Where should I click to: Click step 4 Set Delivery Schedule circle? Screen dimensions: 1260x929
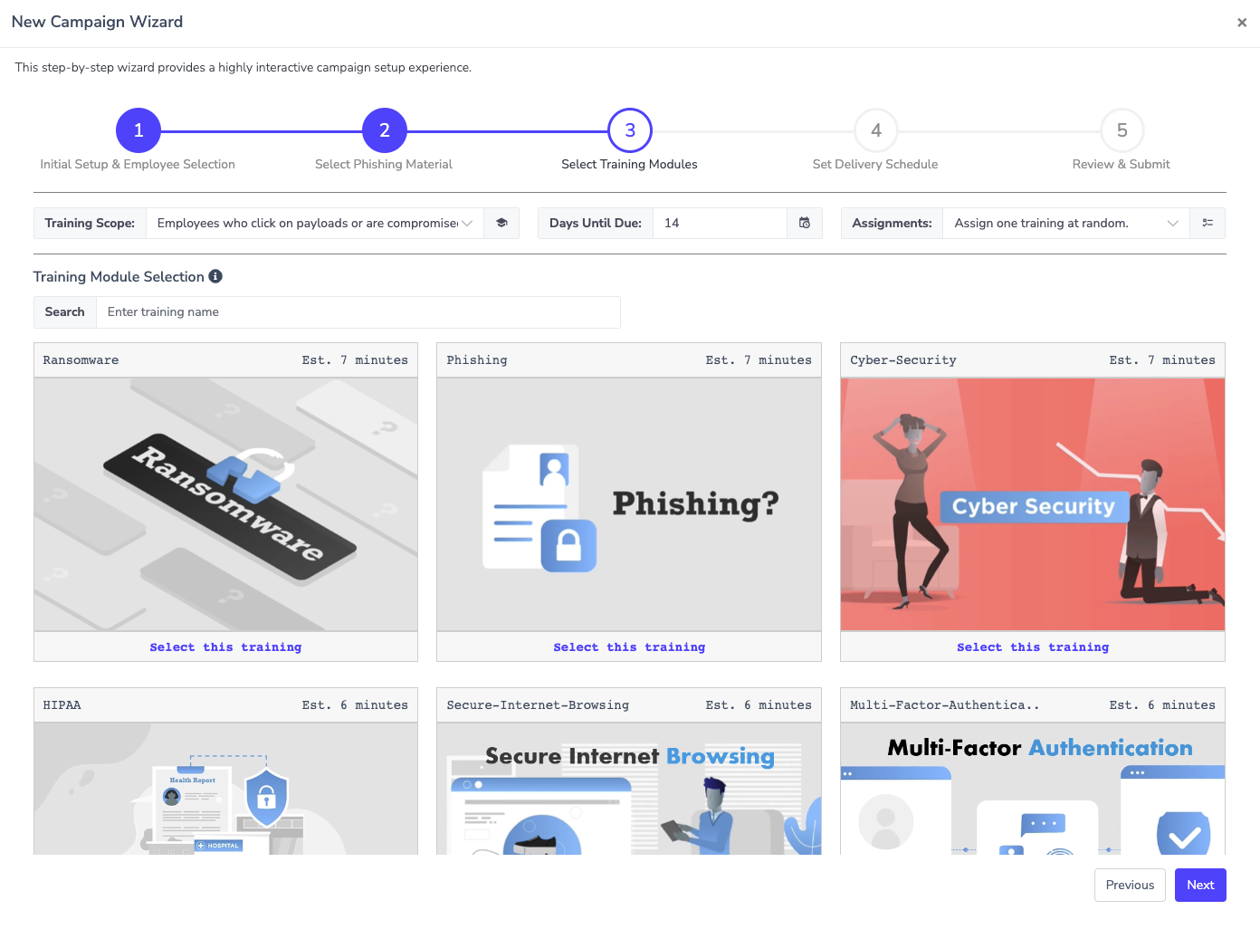[875, 130]
